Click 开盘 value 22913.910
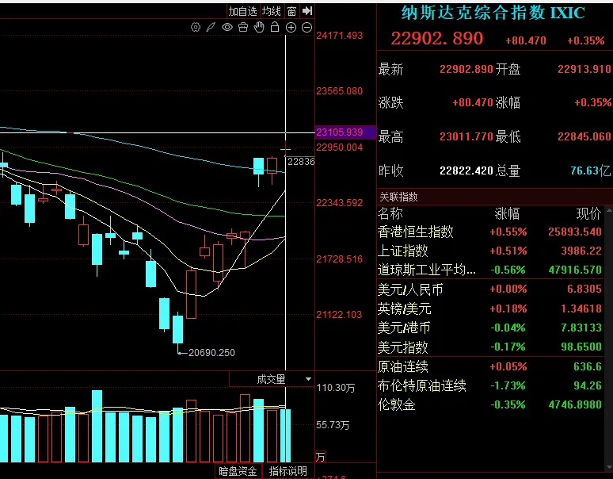 584,70
